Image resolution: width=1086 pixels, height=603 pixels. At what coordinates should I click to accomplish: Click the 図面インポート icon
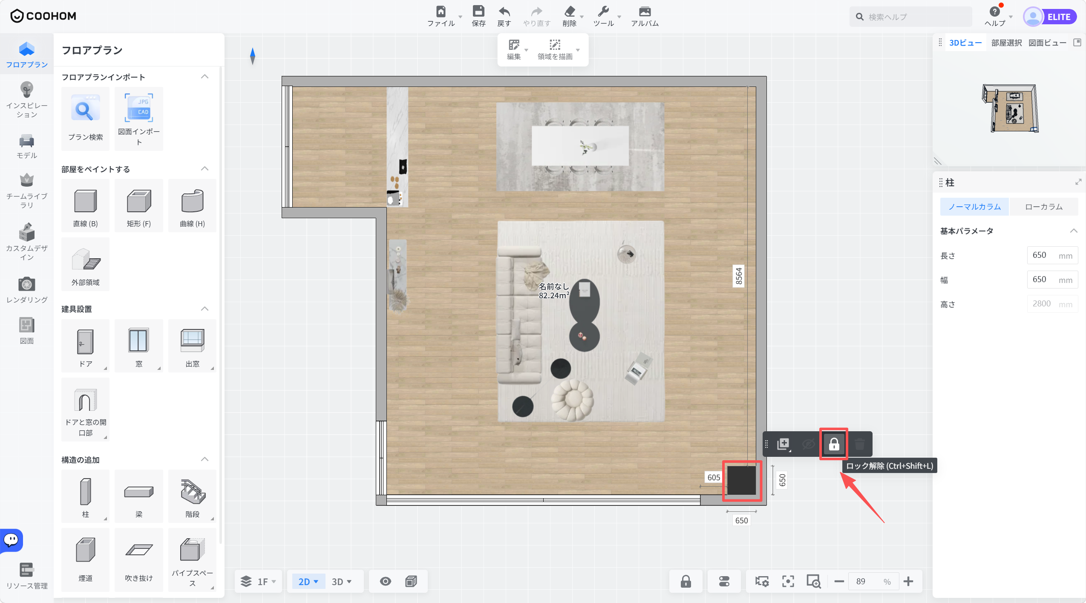click(x=138, y=108)
